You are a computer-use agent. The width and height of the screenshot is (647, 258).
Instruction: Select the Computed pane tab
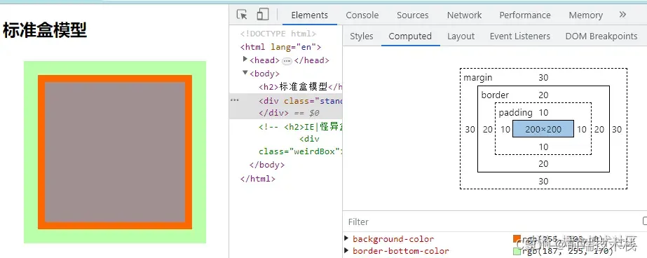[410, 36]
